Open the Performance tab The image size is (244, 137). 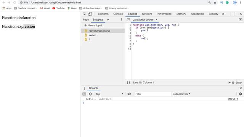coord(164,14)
